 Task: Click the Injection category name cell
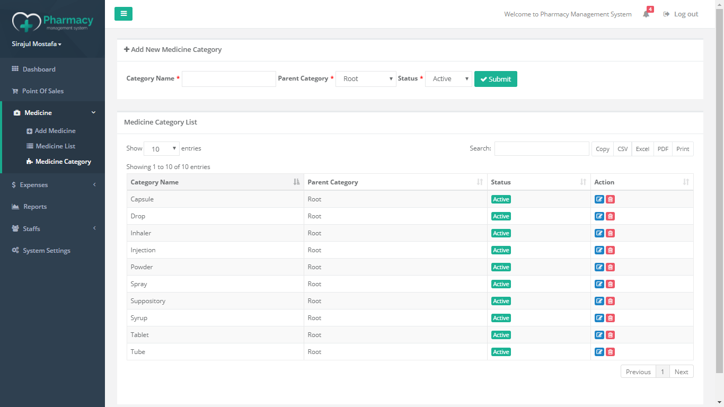[215, 250]
